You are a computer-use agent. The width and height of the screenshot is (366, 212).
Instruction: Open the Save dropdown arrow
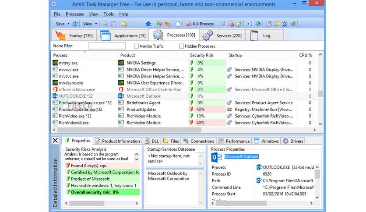[x=68, y=24]
